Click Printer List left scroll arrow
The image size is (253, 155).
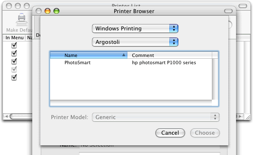[x=6, y=116]
